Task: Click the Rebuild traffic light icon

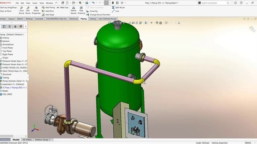Action: (113, 3)
